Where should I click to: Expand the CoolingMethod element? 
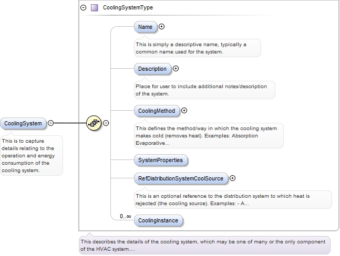[x=184, y=111]
